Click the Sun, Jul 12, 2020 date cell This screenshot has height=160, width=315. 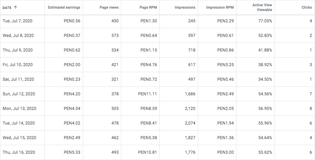[18, 94]
